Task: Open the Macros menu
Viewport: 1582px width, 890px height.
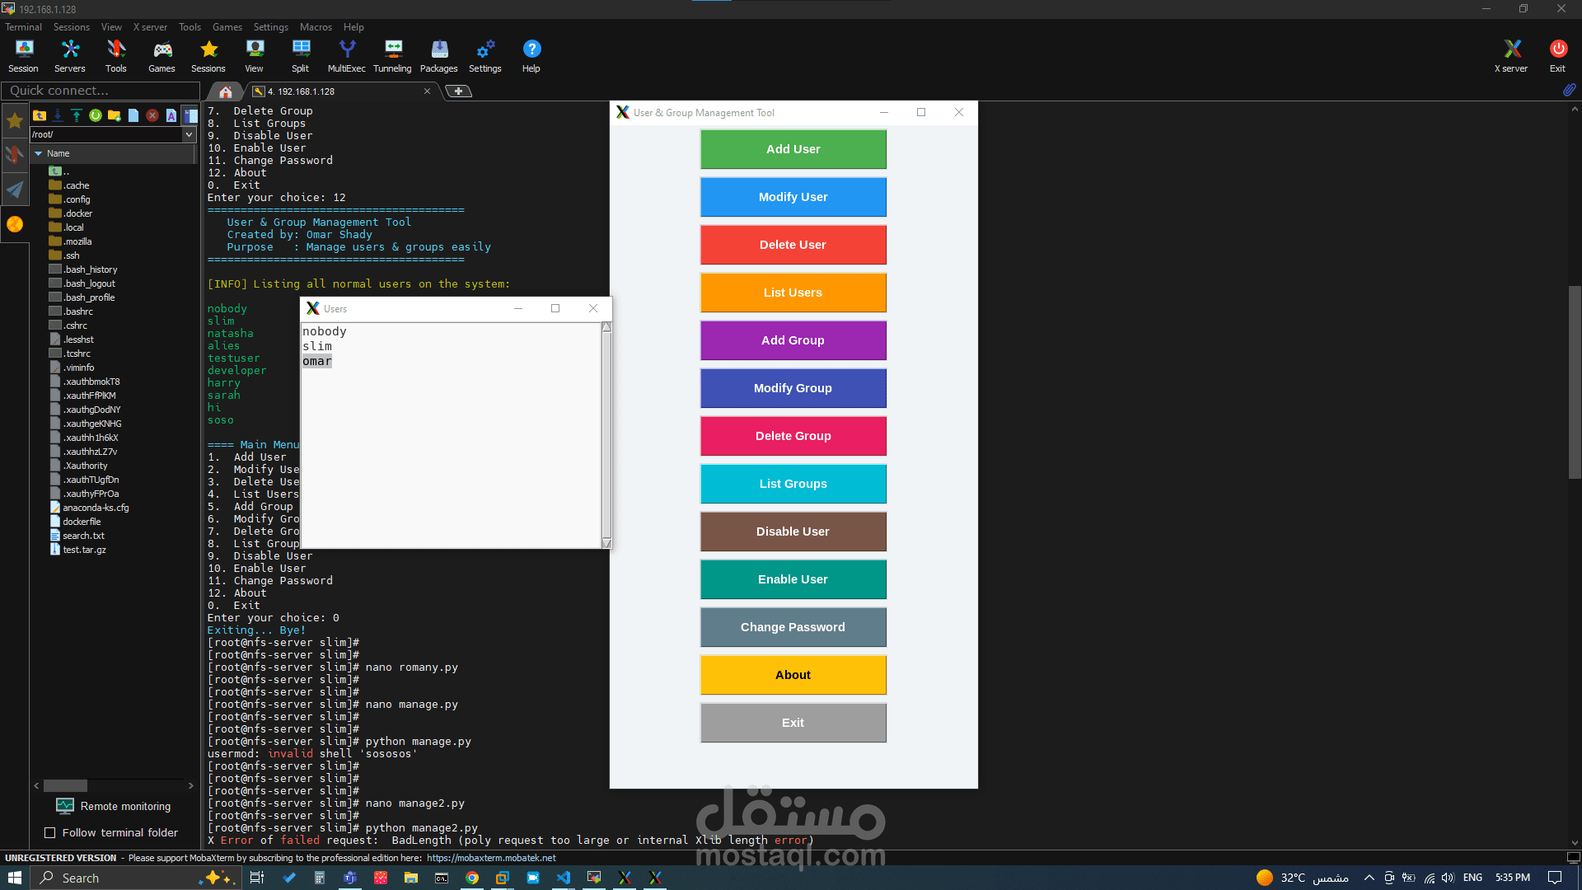Action: coord(316,27)
